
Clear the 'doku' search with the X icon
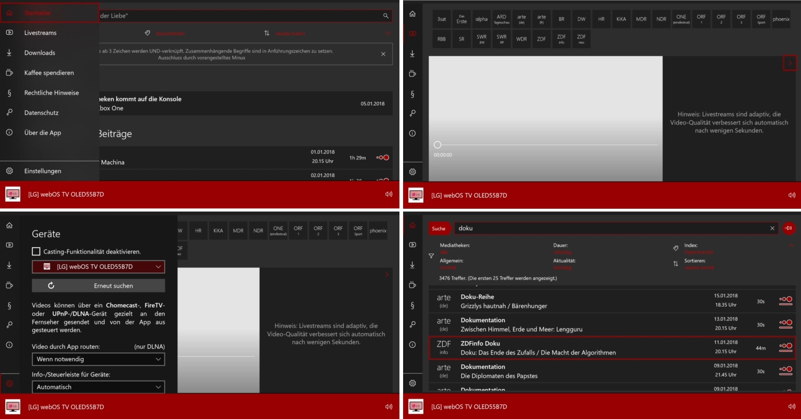[x=772, y=228]
